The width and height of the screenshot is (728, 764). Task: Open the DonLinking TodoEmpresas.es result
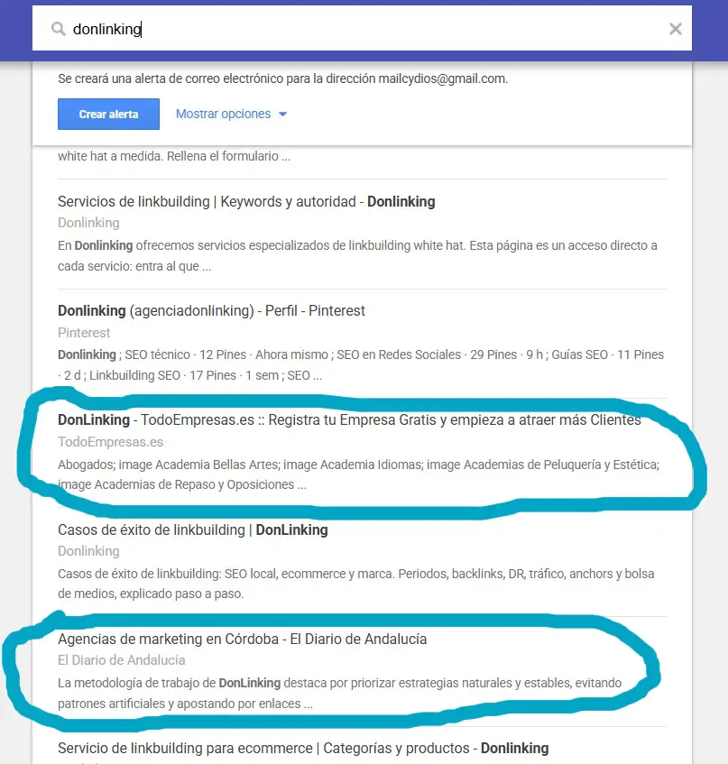pyautogui.click(x=349, y=420)
